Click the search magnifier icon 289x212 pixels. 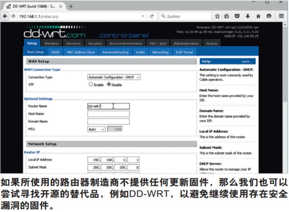pos(163,16)
